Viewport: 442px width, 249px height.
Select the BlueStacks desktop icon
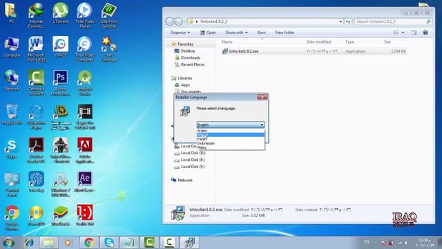[x=61, y=216]
